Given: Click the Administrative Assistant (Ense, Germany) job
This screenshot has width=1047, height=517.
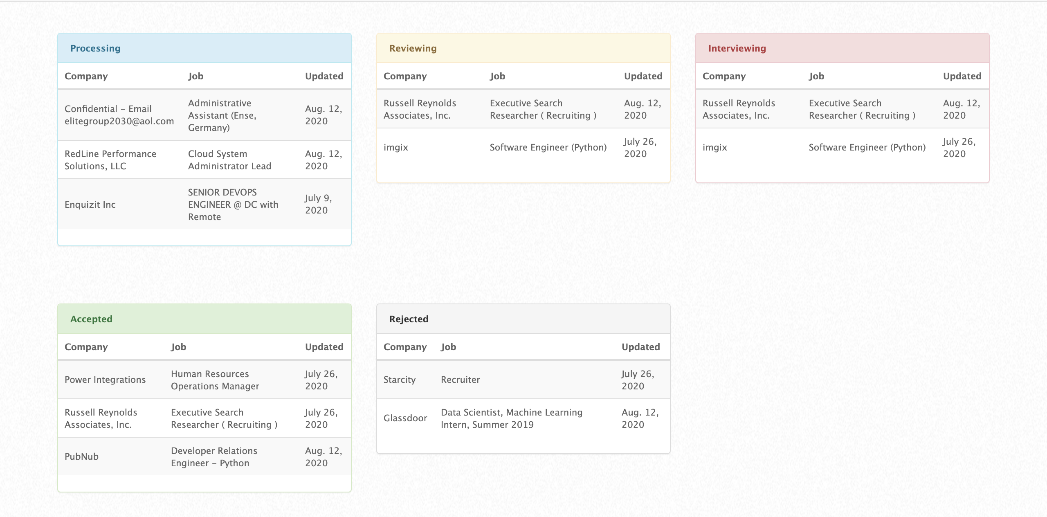Looking at the screenshot, I should point(222,115).
